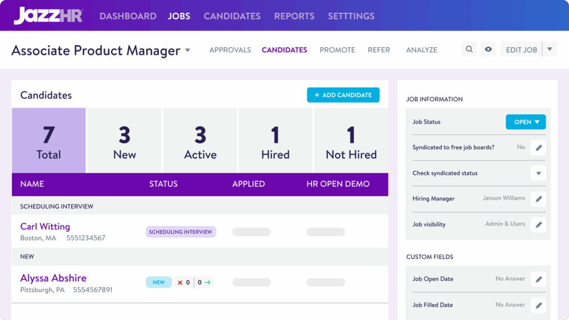Go to the Reports menu

(294, 16)
